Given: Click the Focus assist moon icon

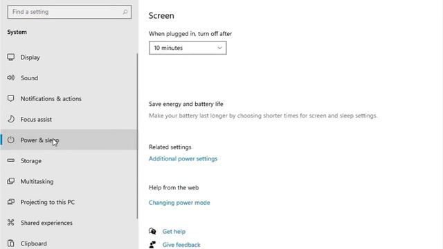Looking at the screenshot, I should 11,119.
